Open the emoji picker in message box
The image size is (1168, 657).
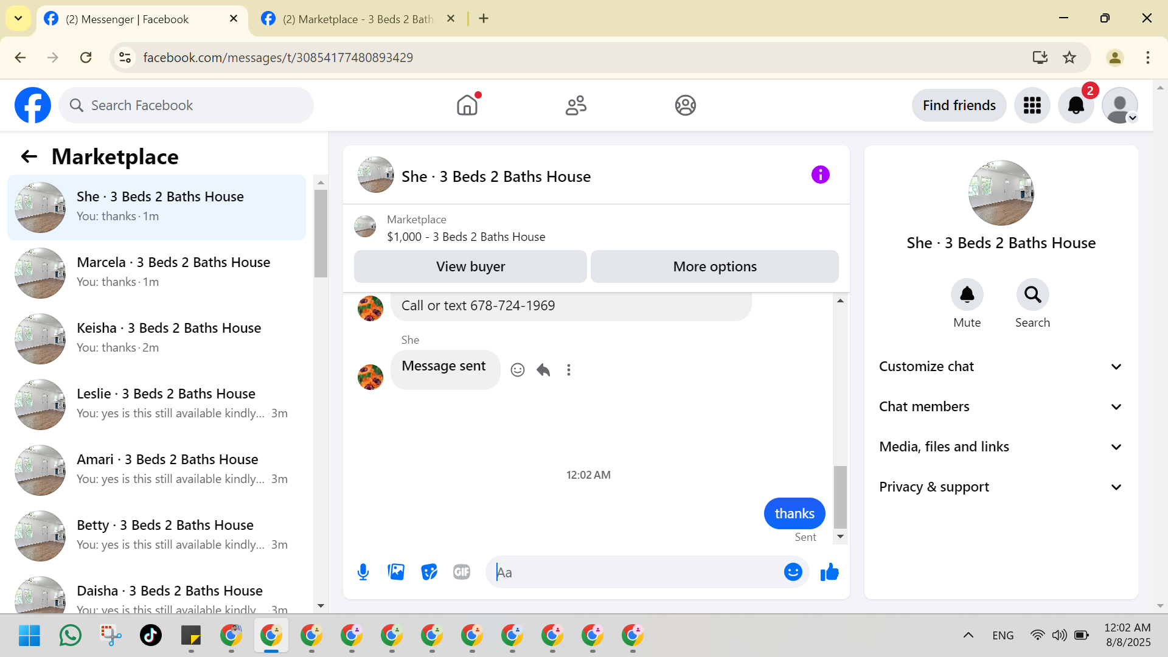(793, 572)
